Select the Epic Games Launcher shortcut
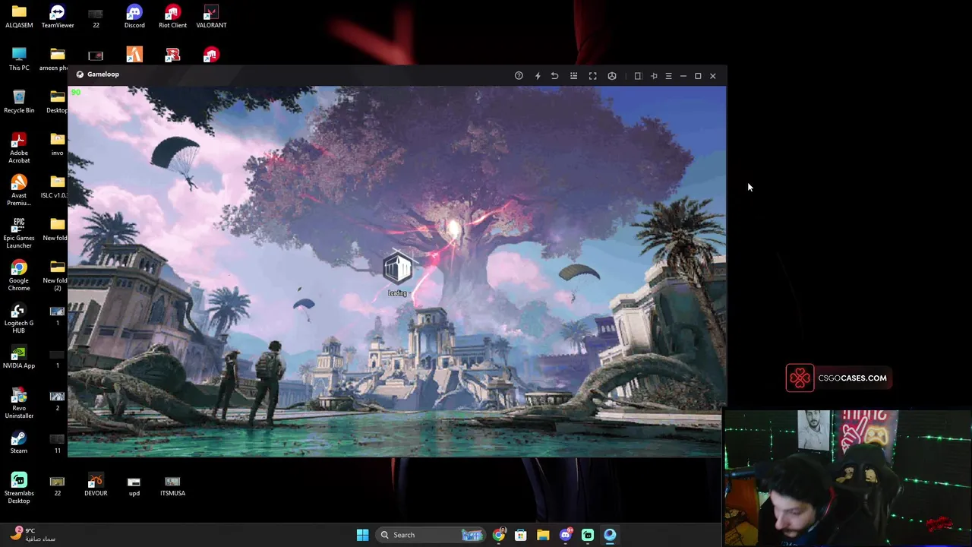 19,232
